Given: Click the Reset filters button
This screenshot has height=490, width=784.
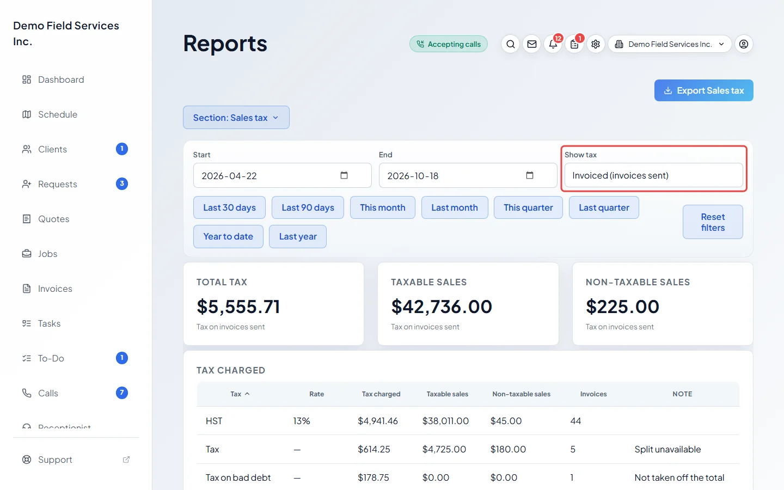Looking at the screenshot, I should 713,222.
